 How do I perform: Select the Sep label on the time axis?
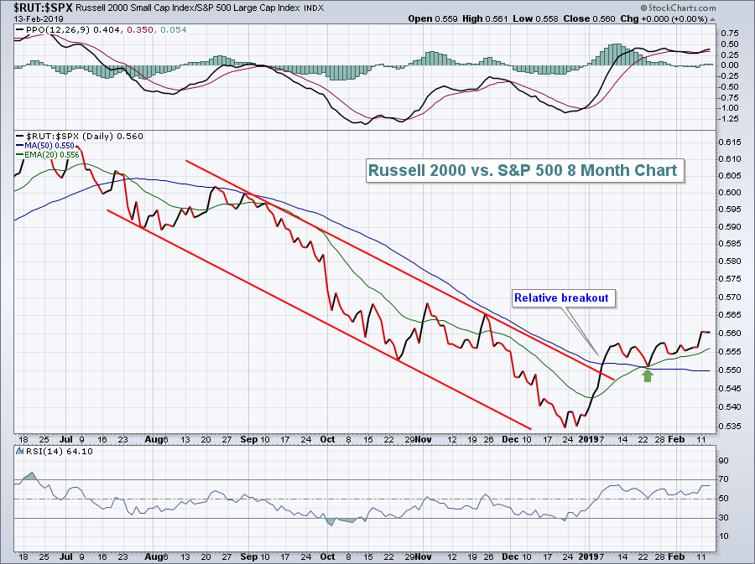pyautogui.click(x=249, y=439)
